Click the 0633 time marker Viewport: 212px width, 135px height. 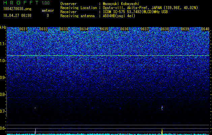(x=64, y=29)
